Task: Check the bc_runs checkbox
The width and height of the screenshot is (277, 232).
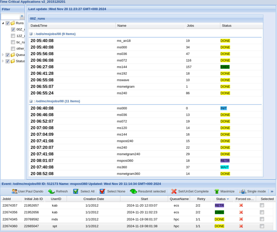Action: click(13, 42)
